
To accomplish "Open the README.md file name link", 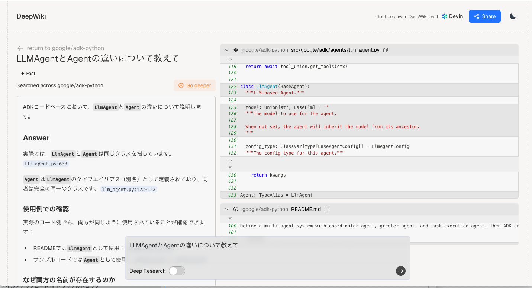I will click(x=306, y=209).
